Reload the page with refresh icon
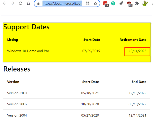This screenshot has width=153, height=119. point(21,3)
